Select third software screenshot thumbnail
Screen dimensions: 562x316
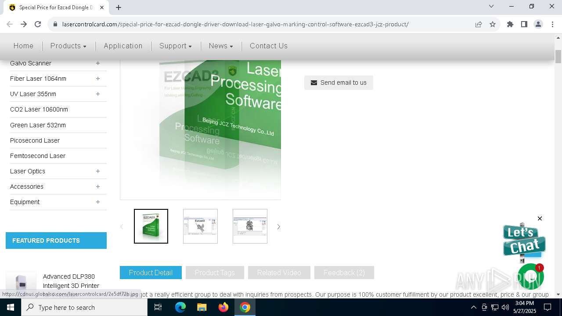[x=250, y=226]
